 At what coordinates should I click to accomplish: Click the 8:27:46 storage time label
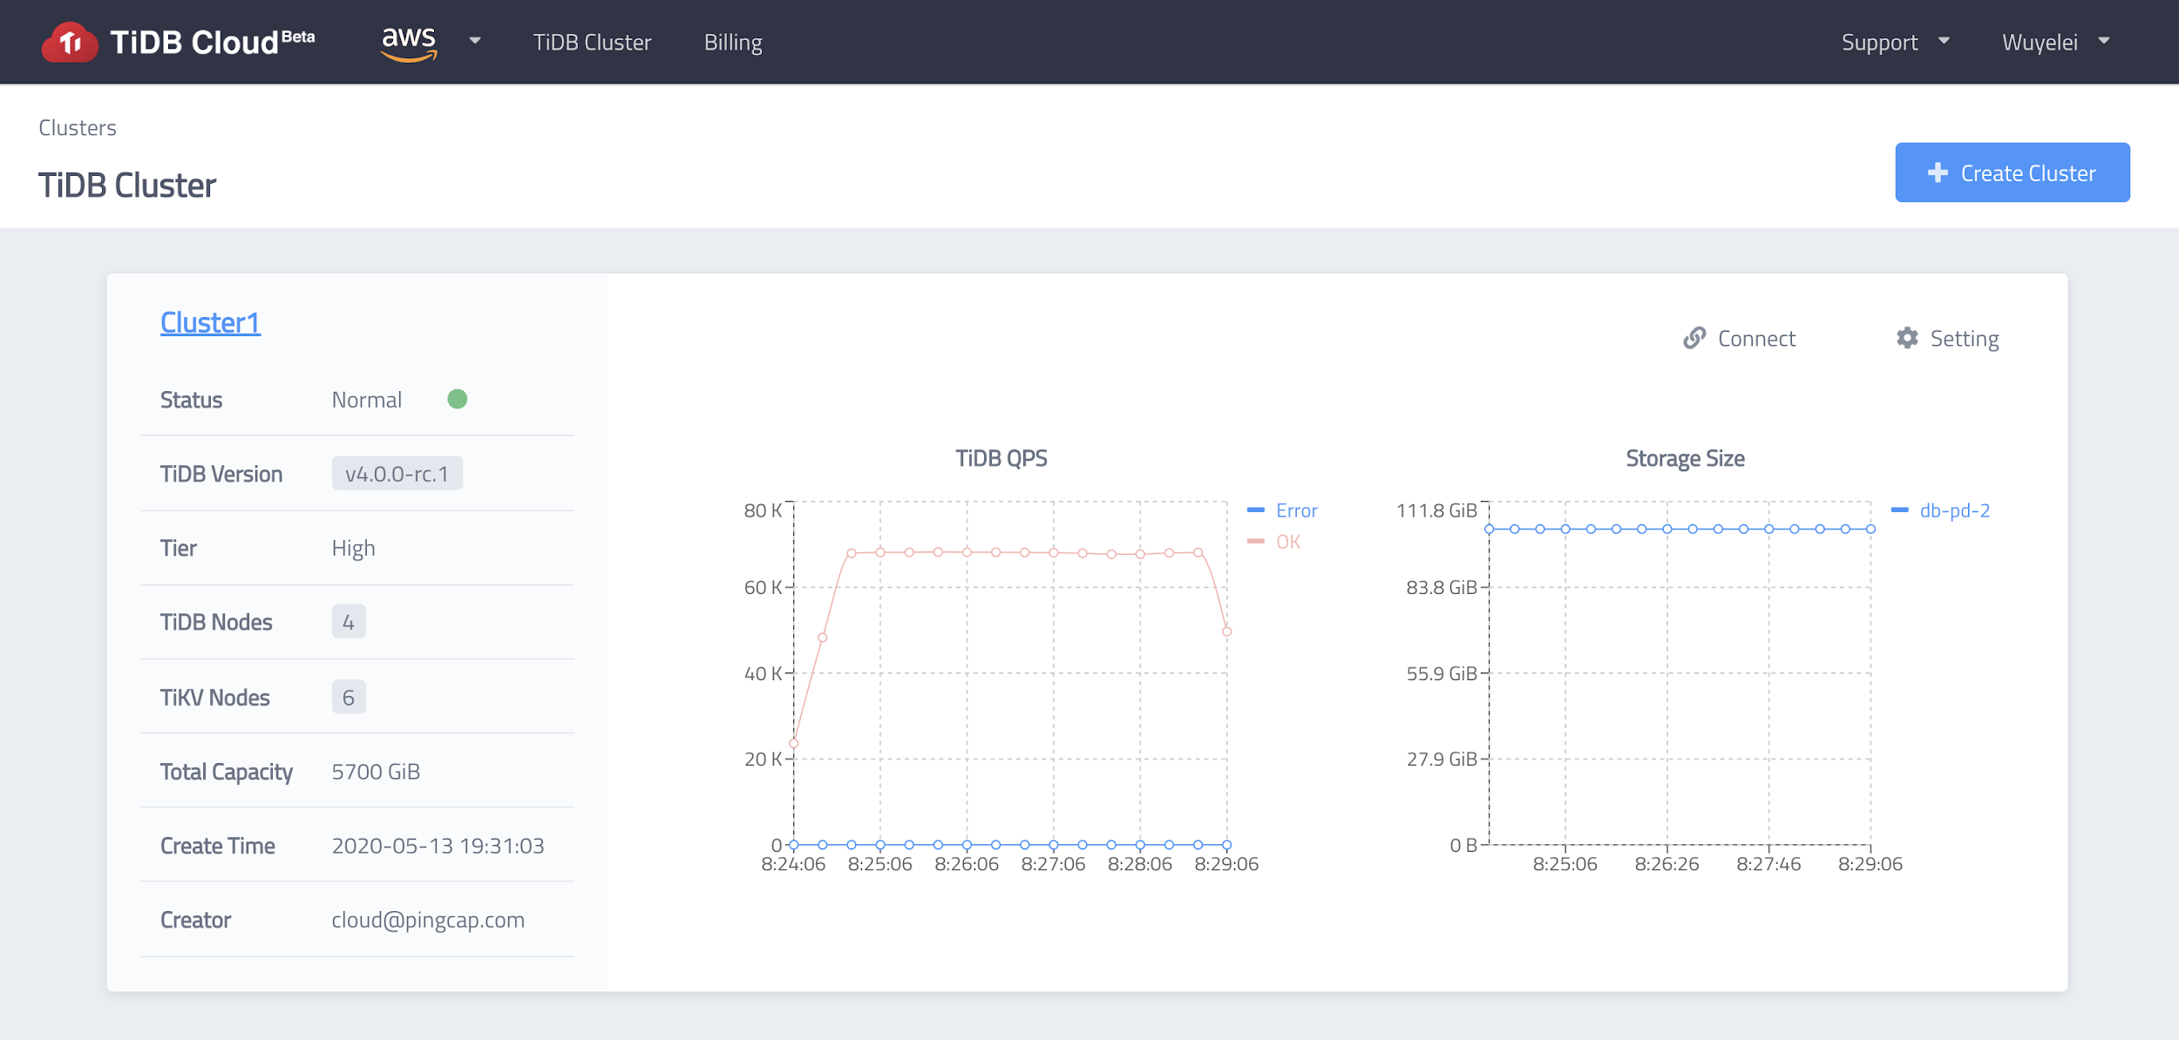(1768, 864)
